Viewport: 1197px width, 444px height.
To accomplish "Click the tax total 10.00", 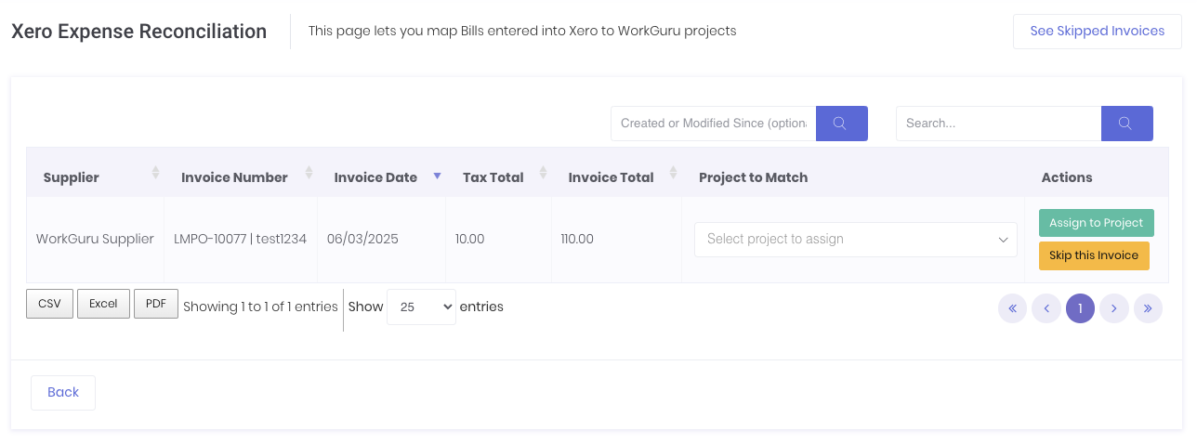I will 470,239.
